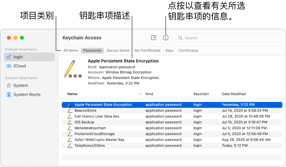Viewport: 286px width, 167px height.
Task: Toggle sort order via Name column arrow
Action: click(140, 94)
